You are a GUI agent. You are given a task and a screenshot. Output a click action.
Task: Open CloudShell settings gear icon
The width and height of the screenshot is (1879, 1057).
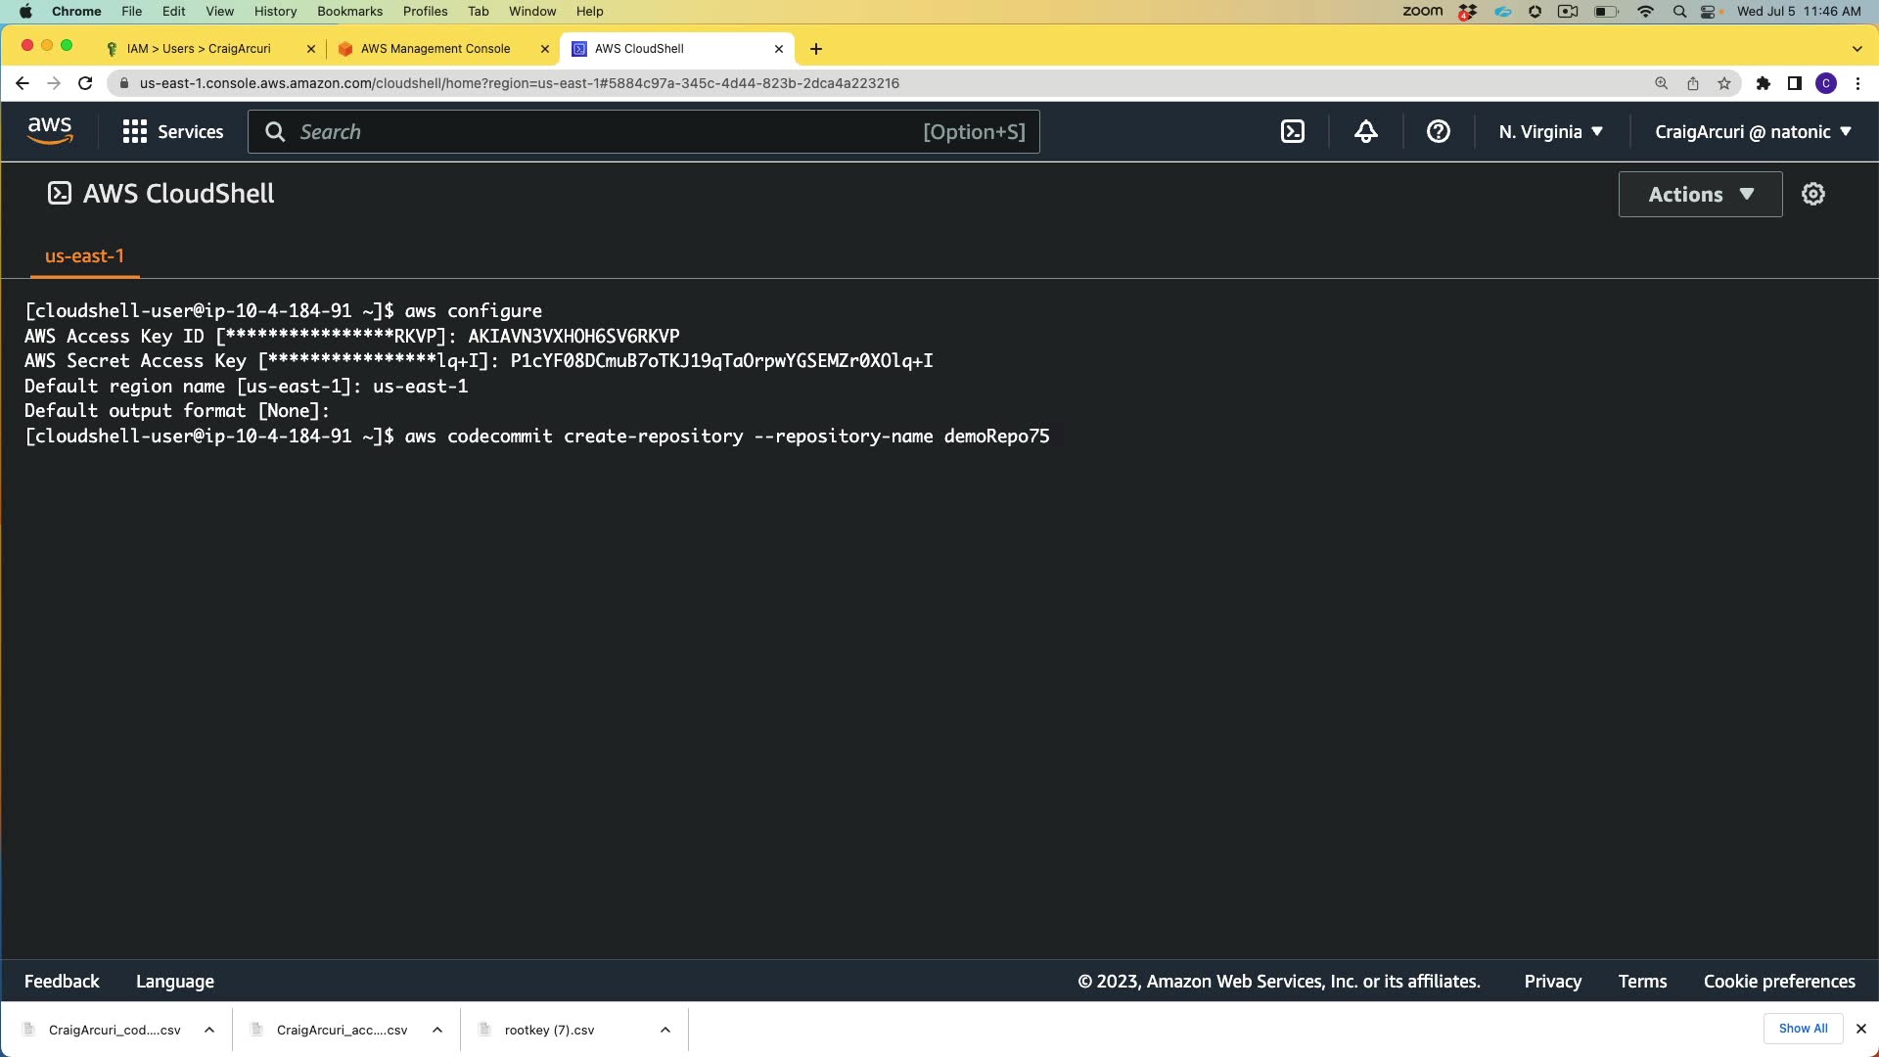(1813, 194)
